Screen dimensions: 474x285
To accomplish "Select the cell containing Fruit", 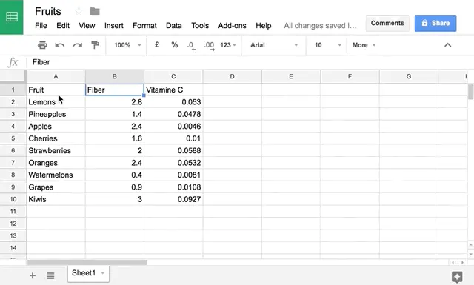I will point(56,90).
